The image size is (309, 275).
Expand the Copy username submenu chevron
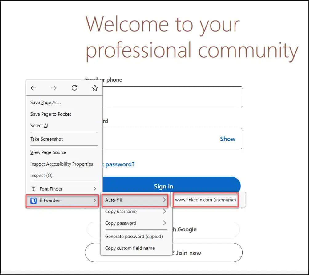(164, 211)
